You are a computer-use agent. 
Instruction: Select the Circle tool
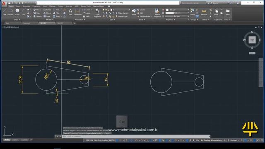[17, 12]
